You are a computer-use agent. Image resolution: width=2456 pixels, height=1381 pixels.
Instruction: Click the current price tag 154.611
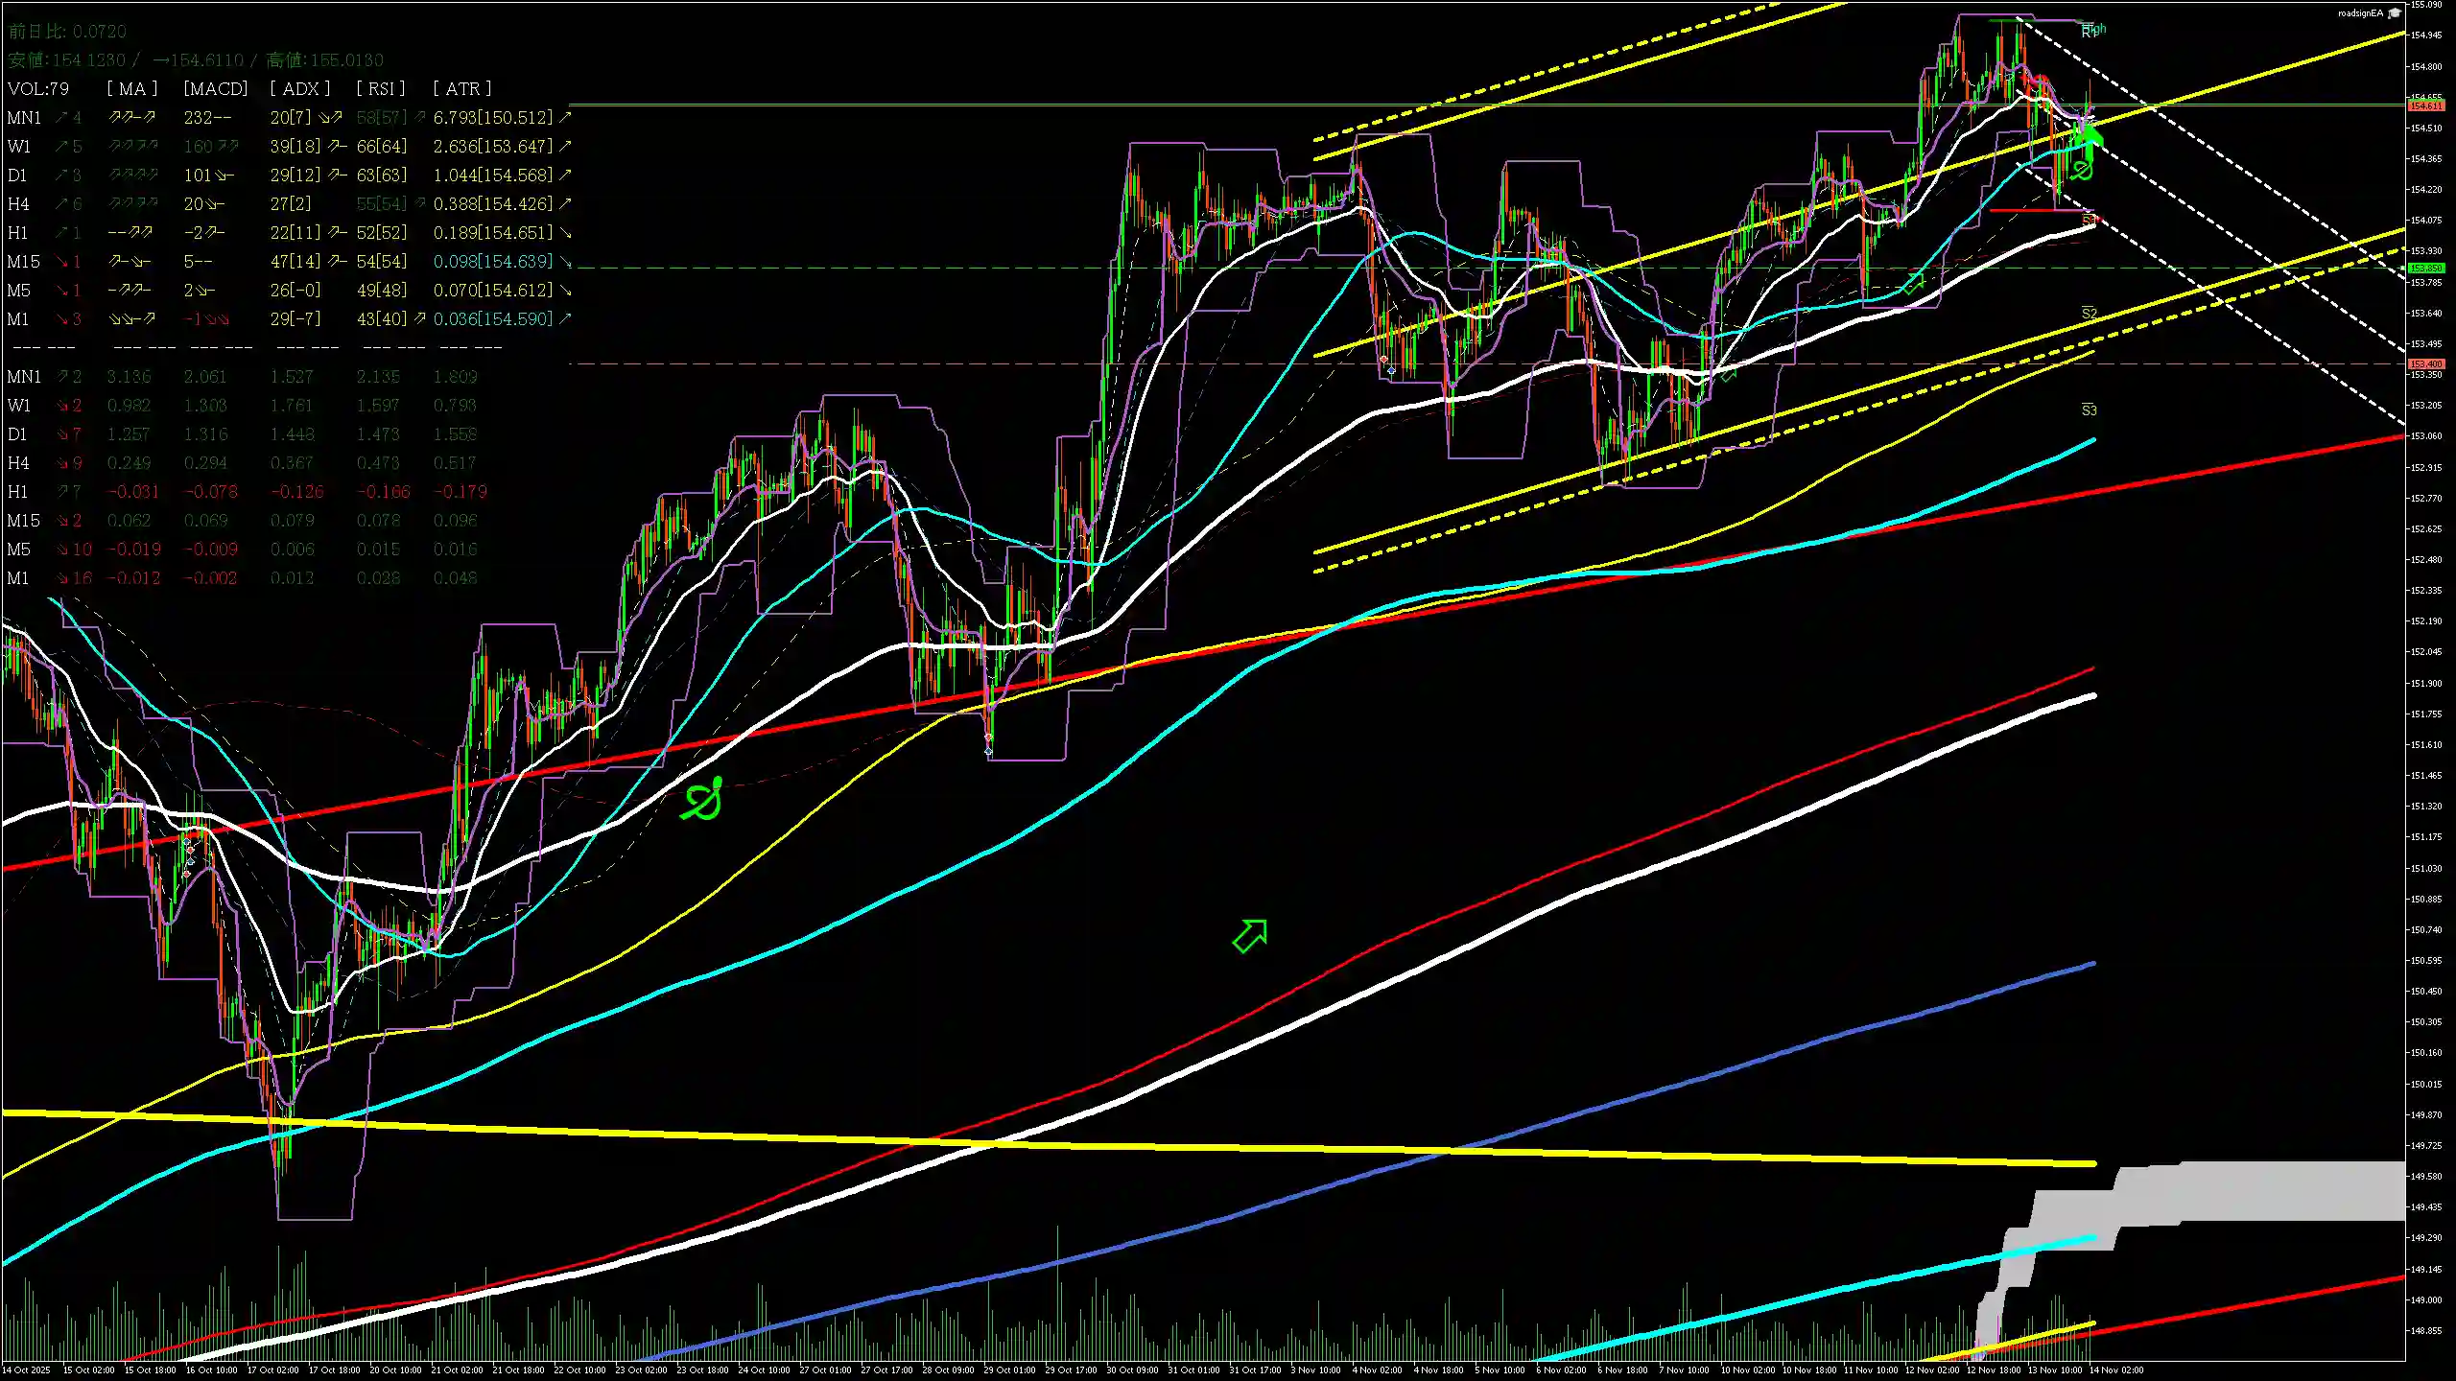click(2425, 105)
